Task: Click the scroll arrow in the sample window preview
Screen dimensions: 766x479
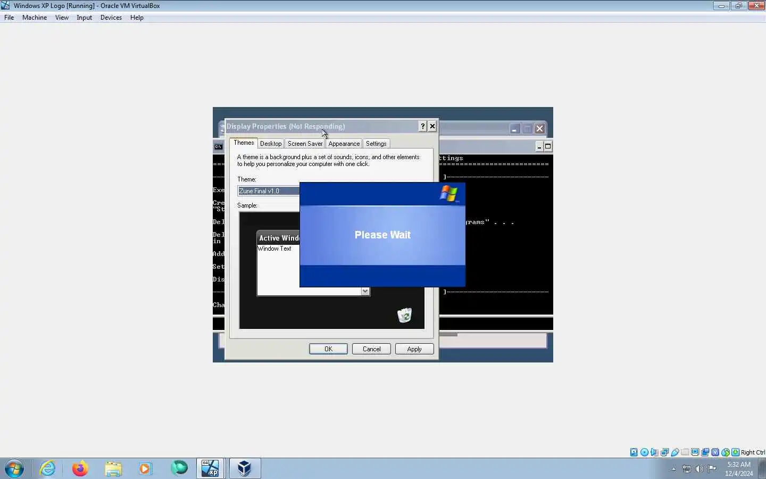Action: click(365, 291)
